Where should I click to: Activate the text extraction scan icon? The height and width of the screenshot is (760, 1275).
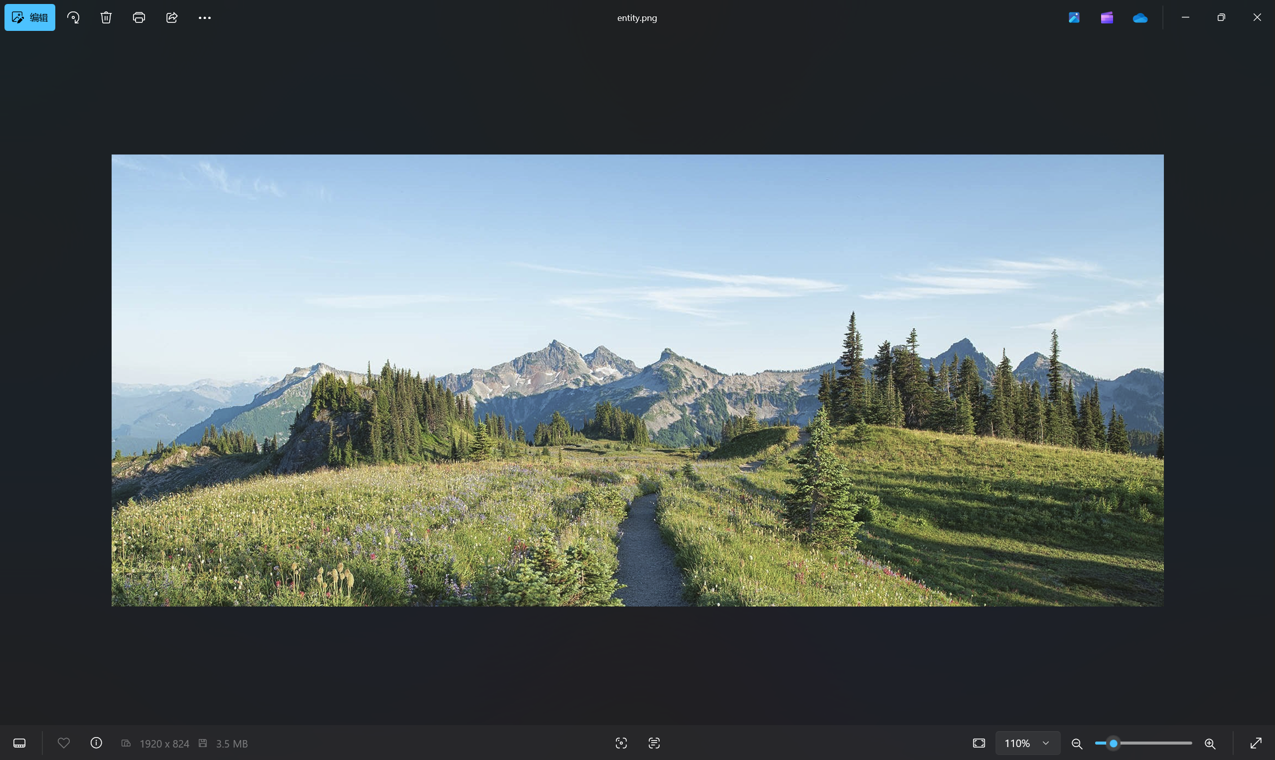[x=654, y=743]
